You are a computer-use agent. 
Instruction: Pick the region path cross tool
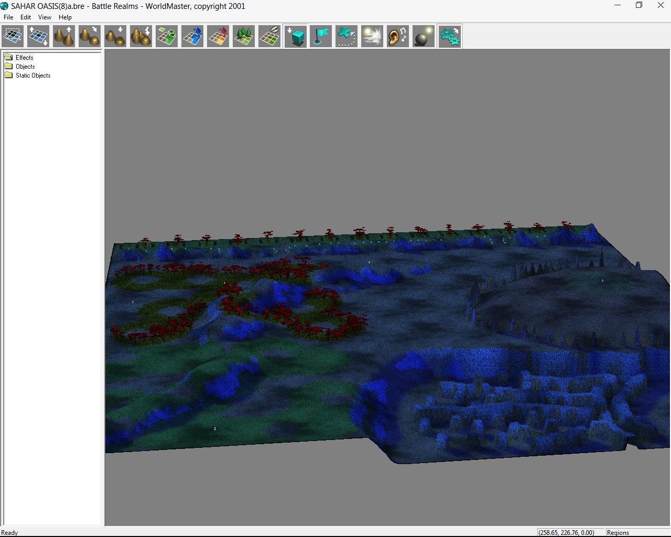coord(347,37)
